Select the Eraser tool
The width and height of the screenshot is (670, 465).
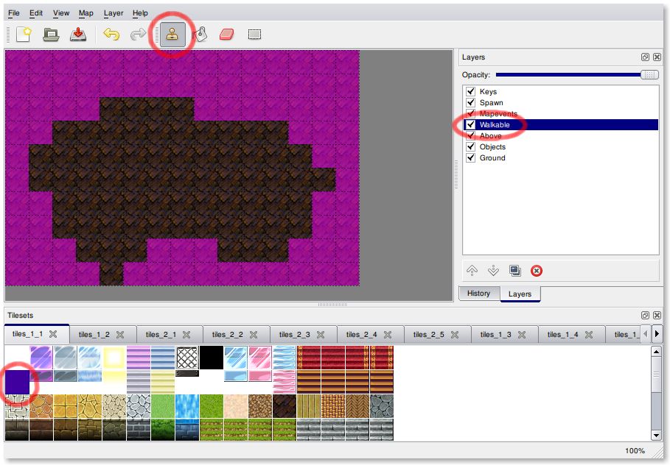[226, 35]
